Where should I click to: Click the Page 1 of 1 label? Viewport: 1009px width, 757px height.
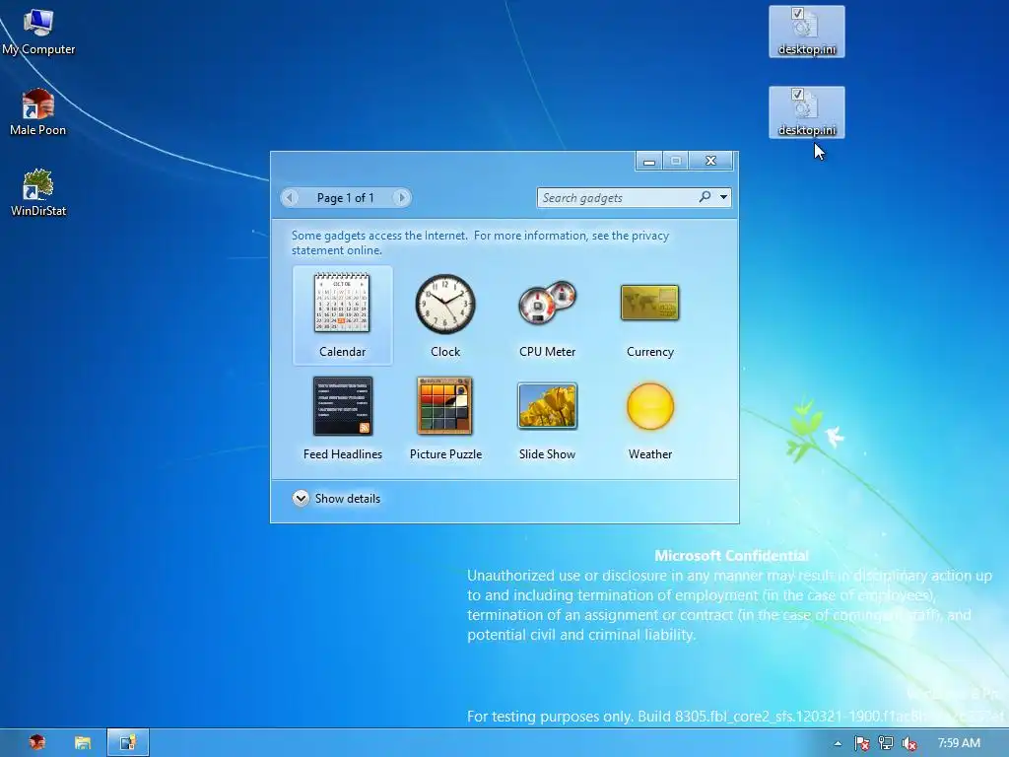point(346,197)
